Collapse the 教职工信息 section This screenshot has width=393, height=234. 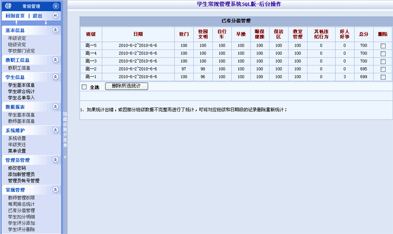tap(55, 59)
